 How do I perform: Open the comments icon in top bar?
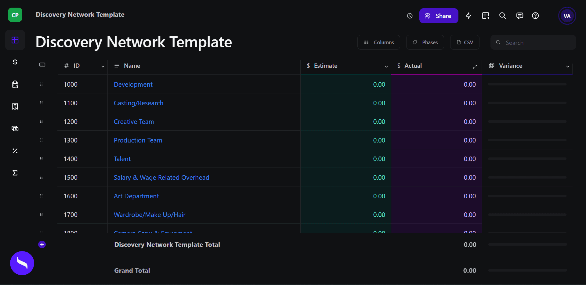click(519, 16)
